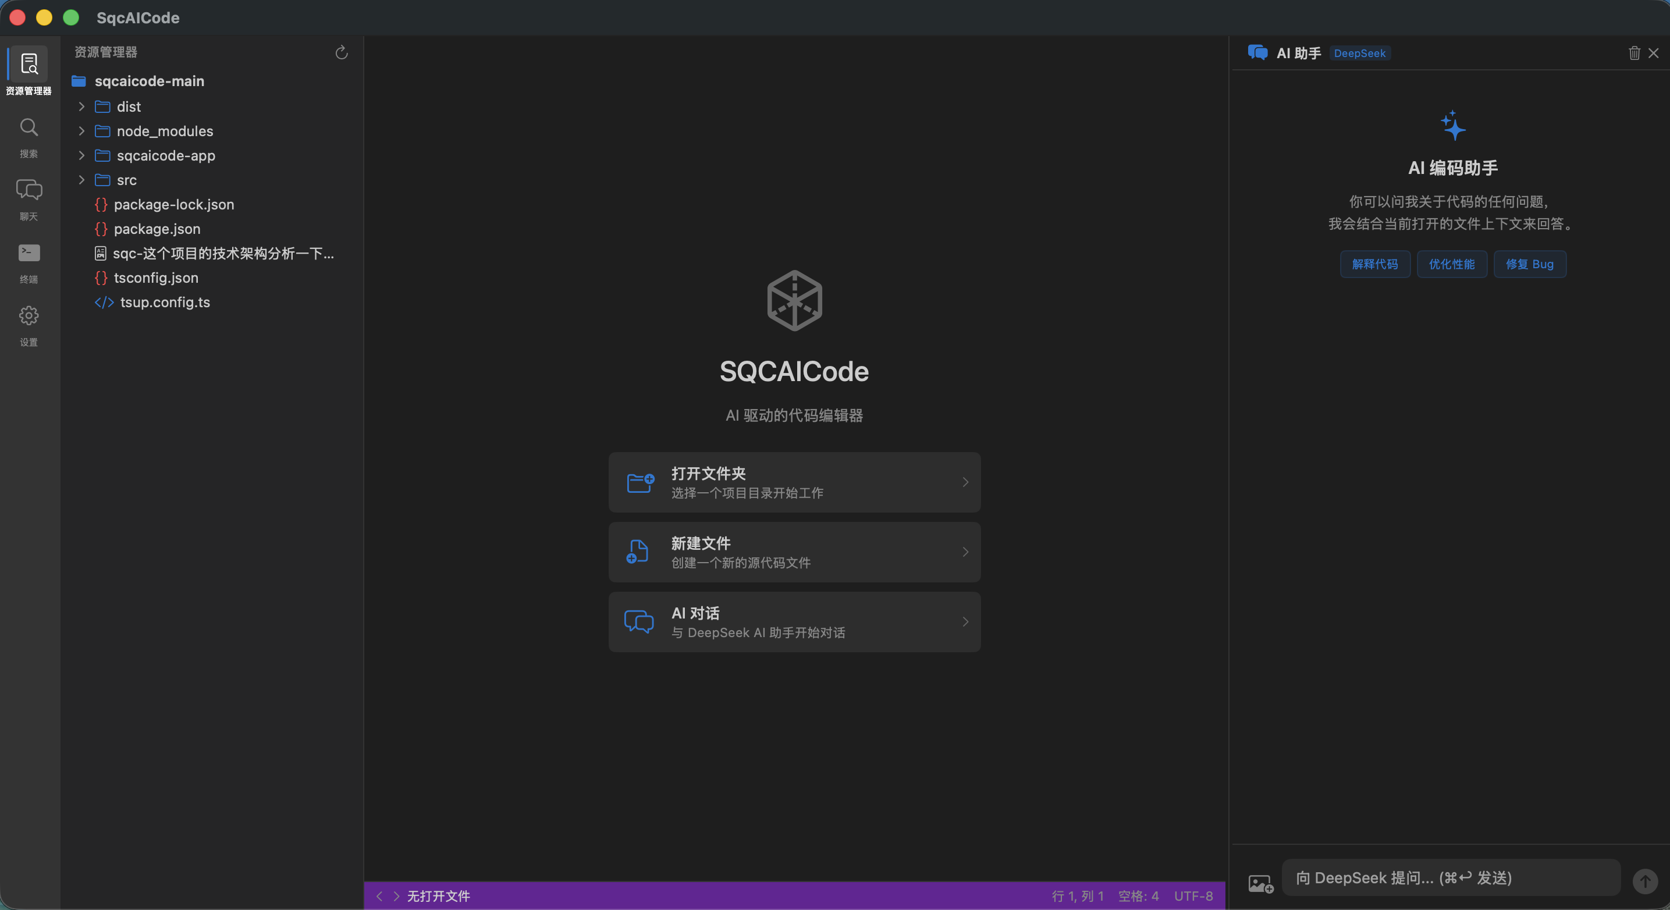The image size is (1670, 910).
Task: Expand the dist folder chevron
Action: pyautogui.click(x=81, y=106)
